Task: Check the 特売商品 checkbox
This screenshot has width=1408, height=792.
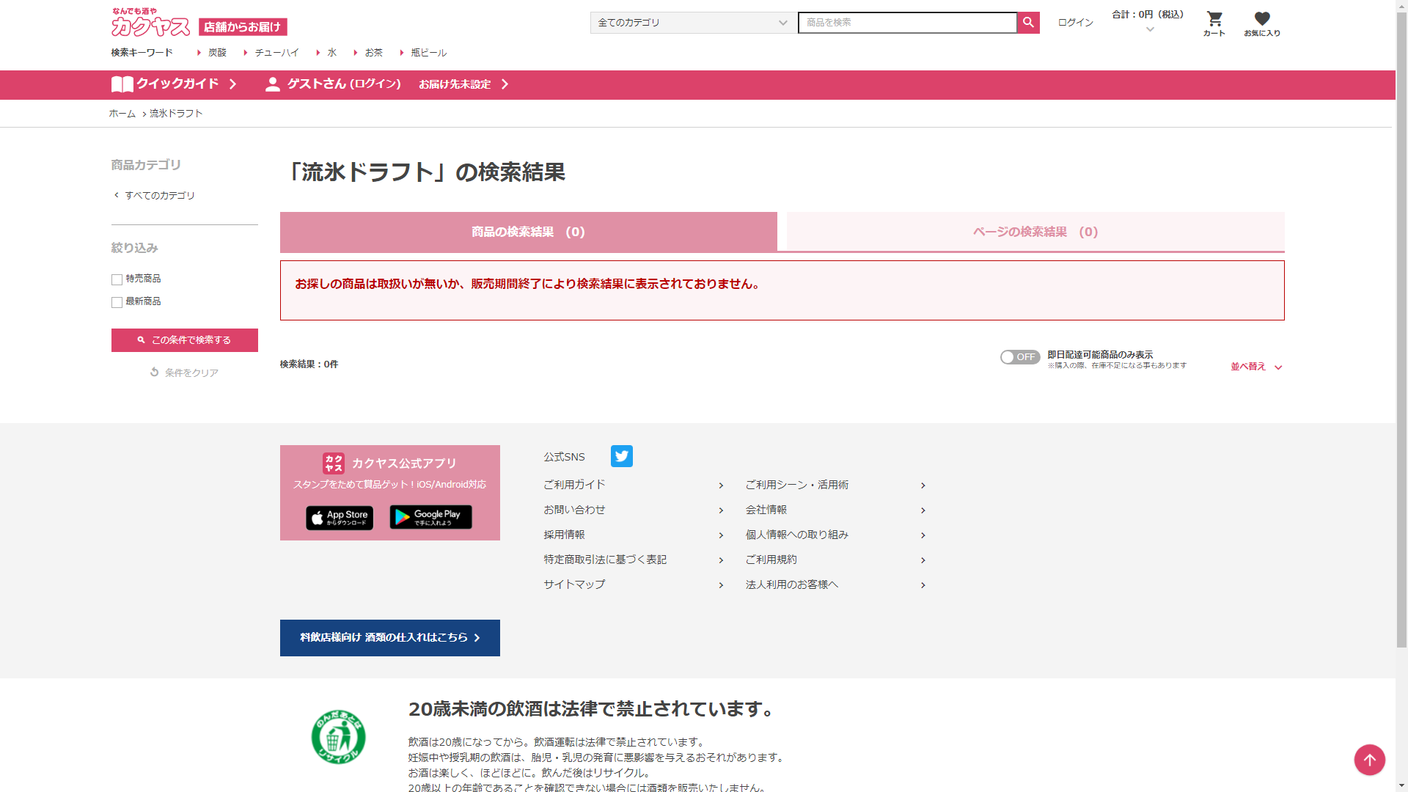Action: click(x=117, y=279)
